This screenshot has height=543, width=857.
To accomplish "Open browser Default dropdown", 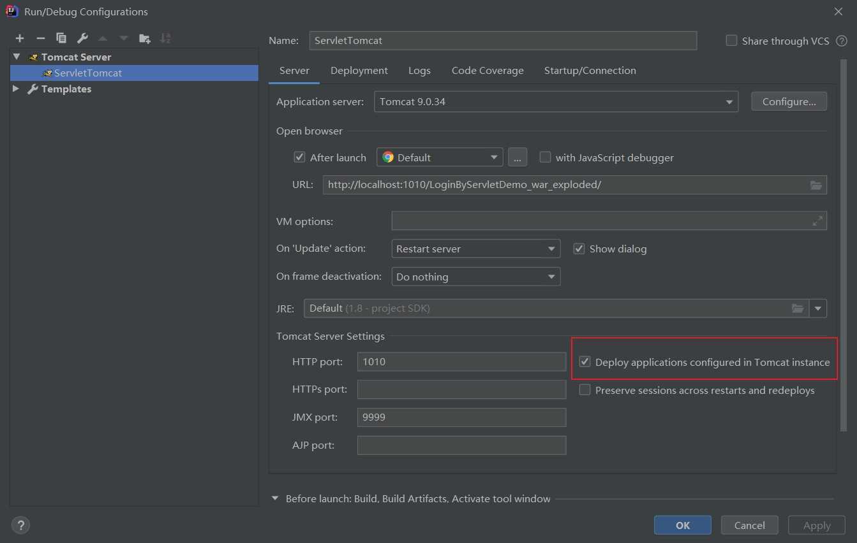I will [x=440, y=157].
